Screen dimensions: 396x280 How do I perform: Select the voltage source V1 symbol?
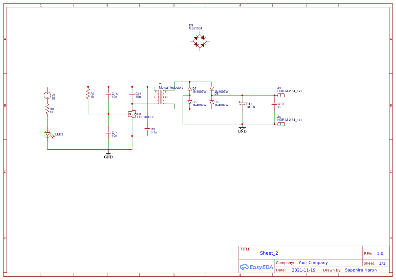click(x=47, y=96)
